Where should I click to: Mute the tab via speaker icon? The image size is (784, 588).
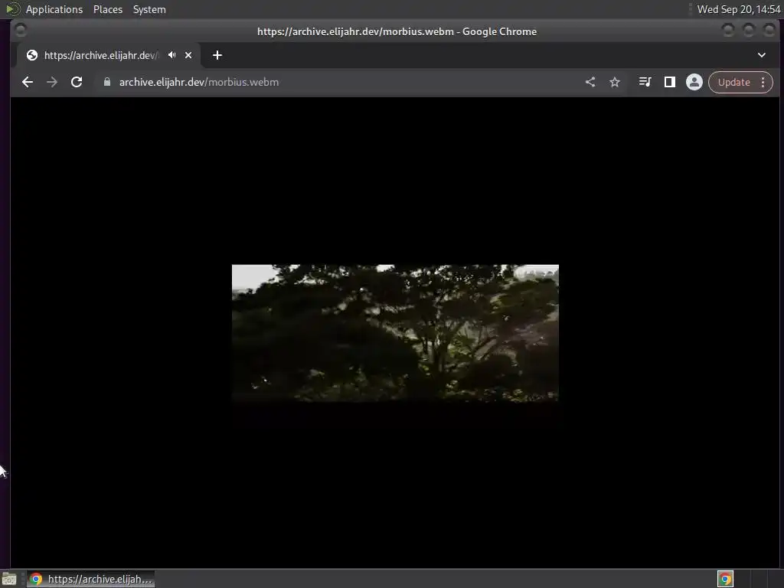pyautogui.click(x=172, y=55)
